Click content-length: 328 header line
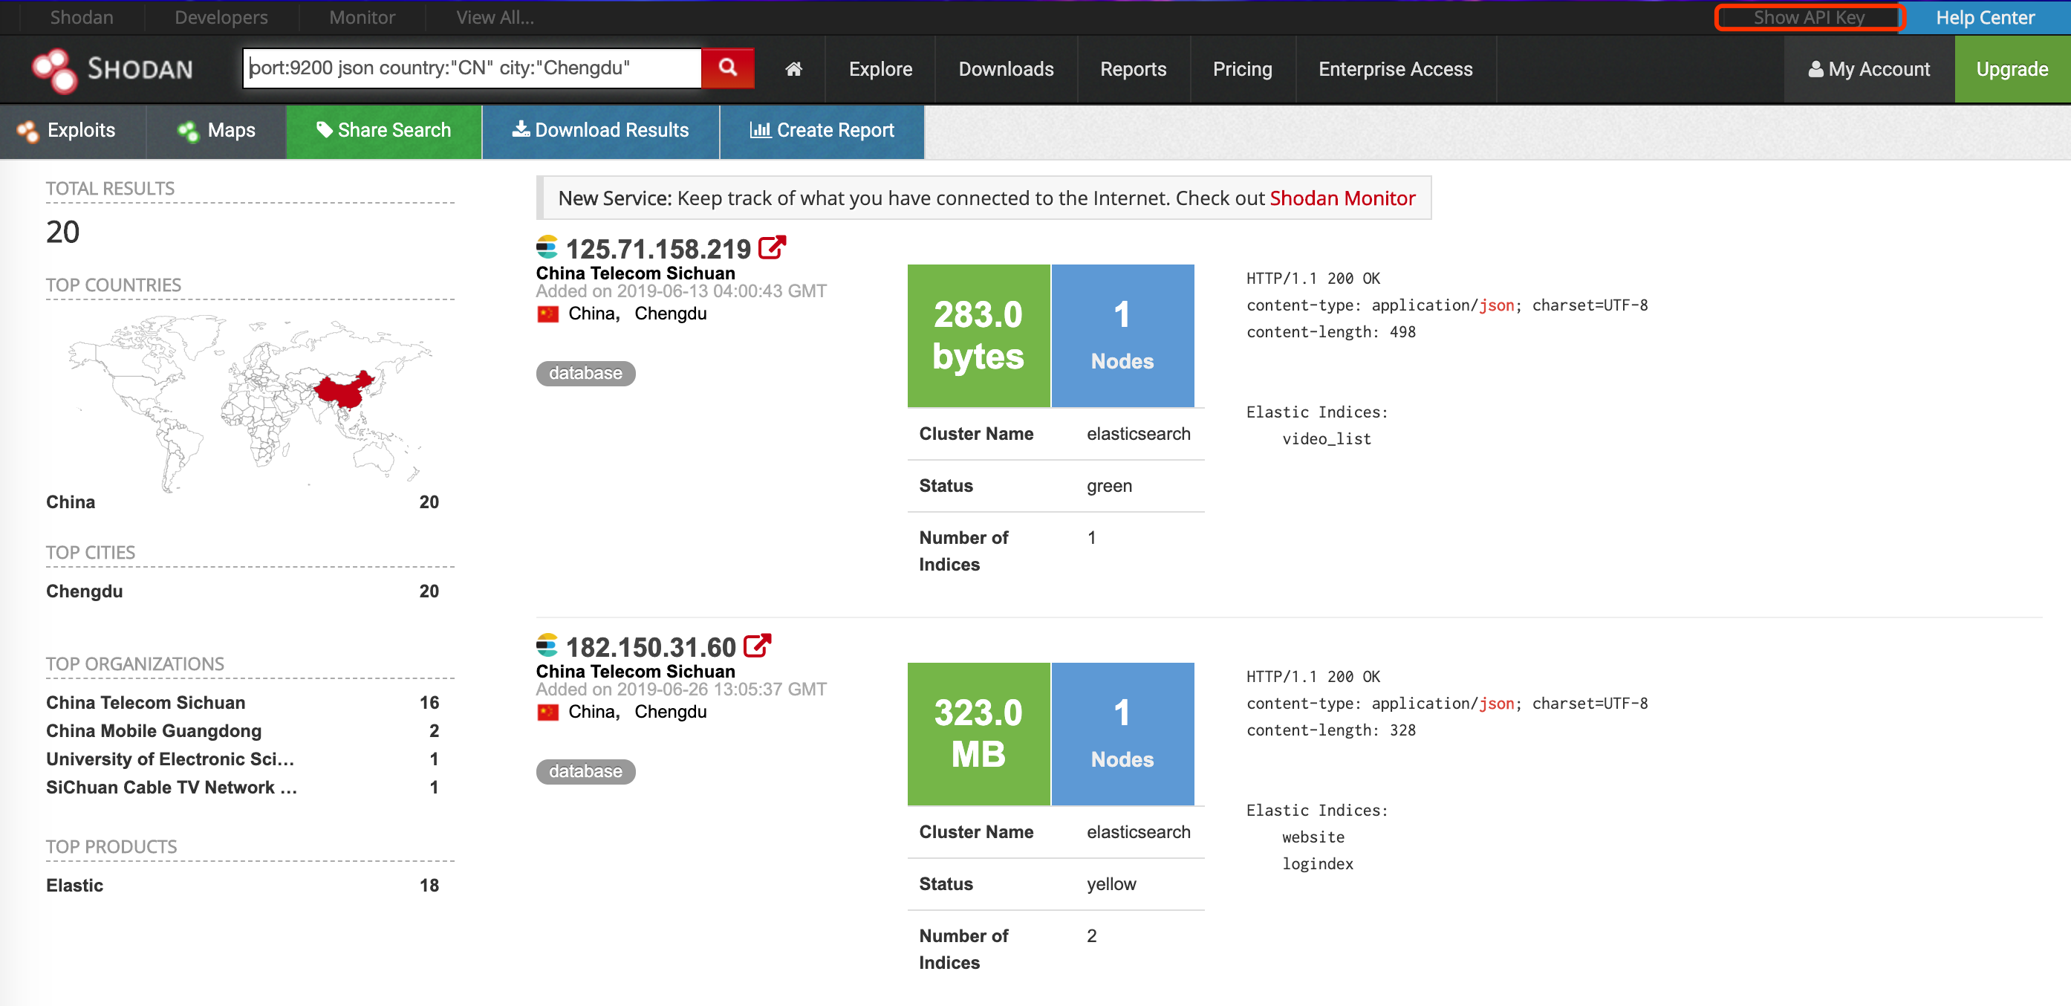The width and height of the screenshot is (2071, 1006). (1330, 730)
